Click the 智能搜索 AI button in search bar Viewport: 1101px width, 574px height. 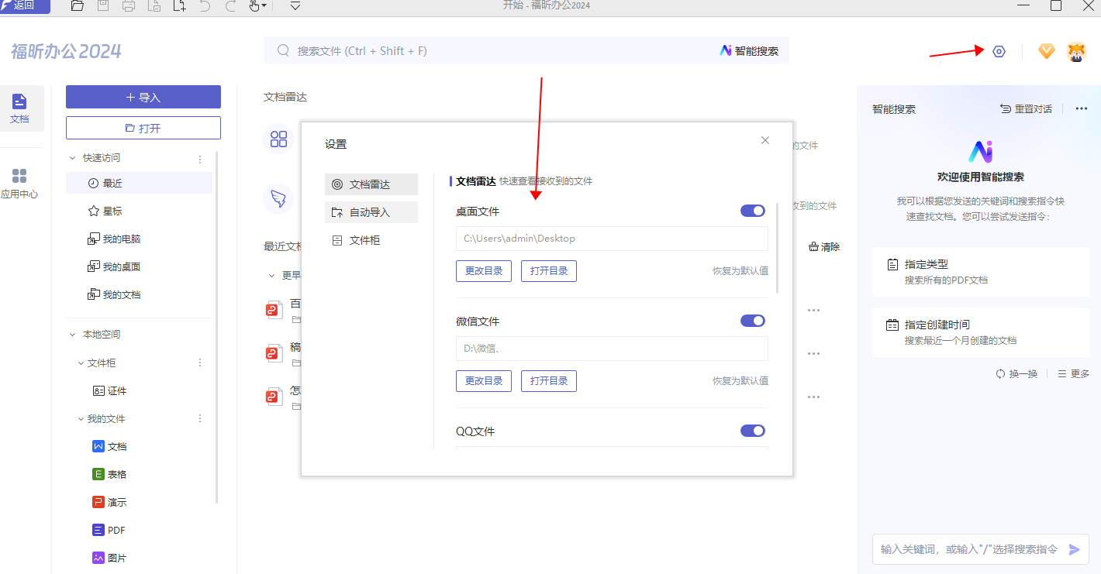pos(749,51)
